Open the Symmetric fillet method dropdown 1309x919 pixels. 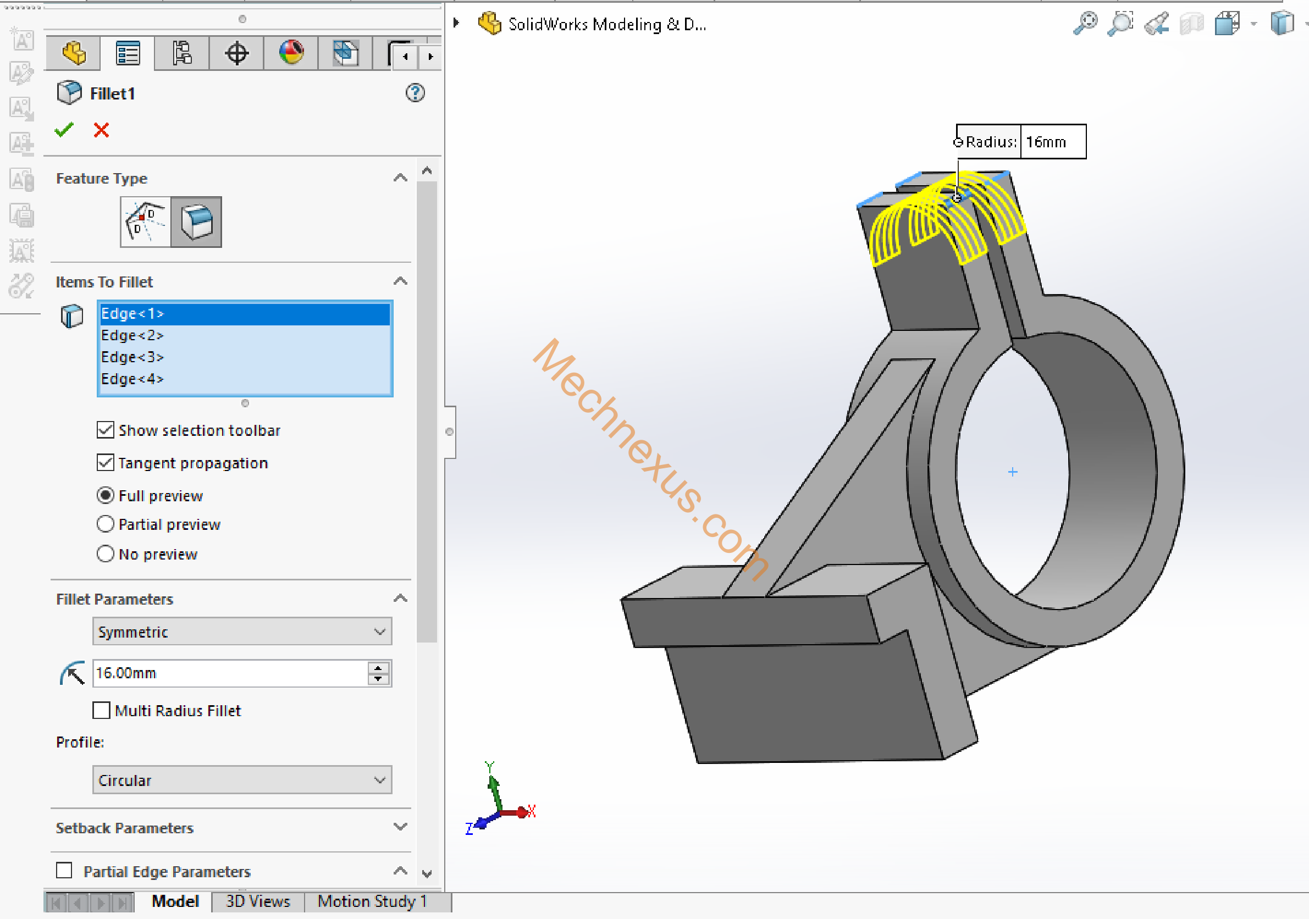point(242,632)
